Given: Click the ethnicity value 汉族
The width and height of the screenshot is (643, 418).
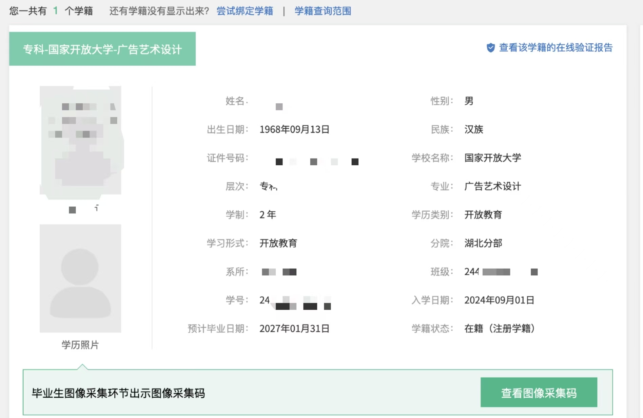Looking at the screenshot, I should pos(474,129).
